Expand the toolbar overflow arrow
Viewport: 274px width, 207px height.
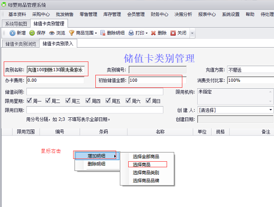192,33
